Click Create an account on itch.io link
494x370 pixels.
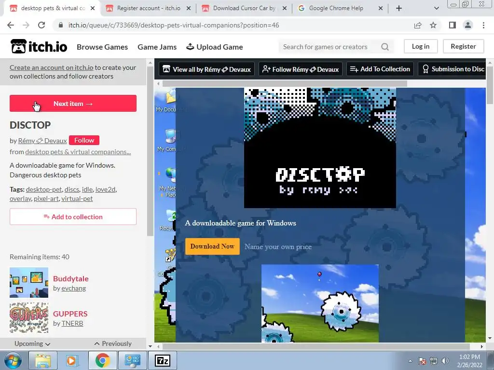[51, 67]
